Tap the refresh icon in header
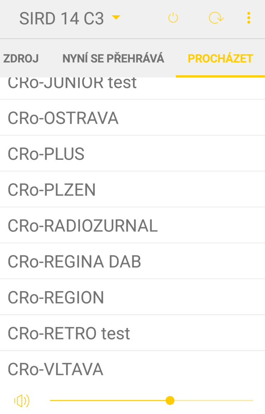This screenshot has width=265, height=414. tap(215, 18)
